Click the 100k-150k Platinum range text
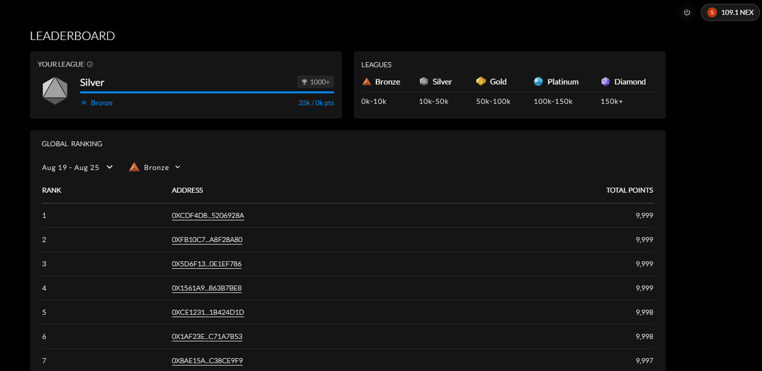Image resolution: width=762 pixels, height=371 pixels. coord(553,101)
